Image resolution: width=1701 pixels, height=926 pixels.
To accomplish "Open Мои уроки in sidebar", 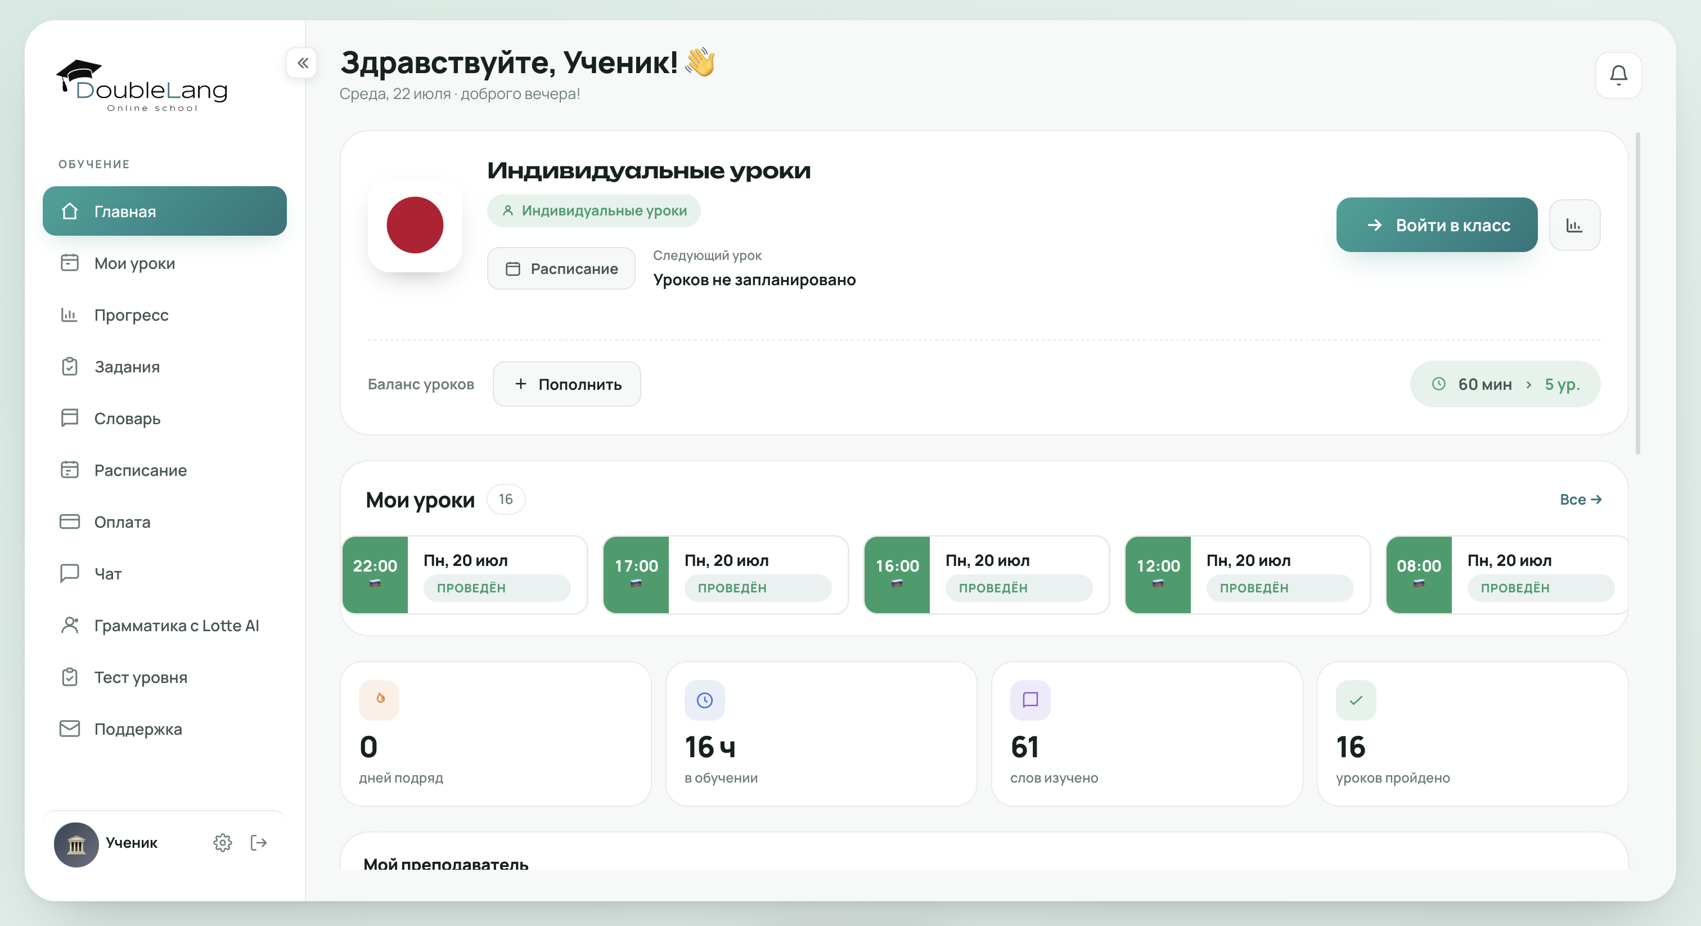I will pyautogui.click(x=164, y=263).
